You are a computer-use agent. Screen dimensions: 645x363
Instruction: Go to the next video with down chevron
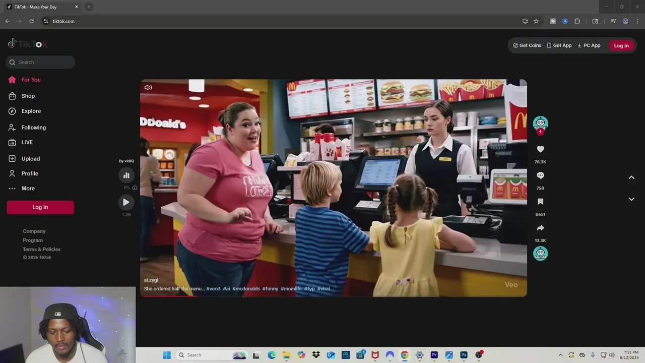click(631, 199)
